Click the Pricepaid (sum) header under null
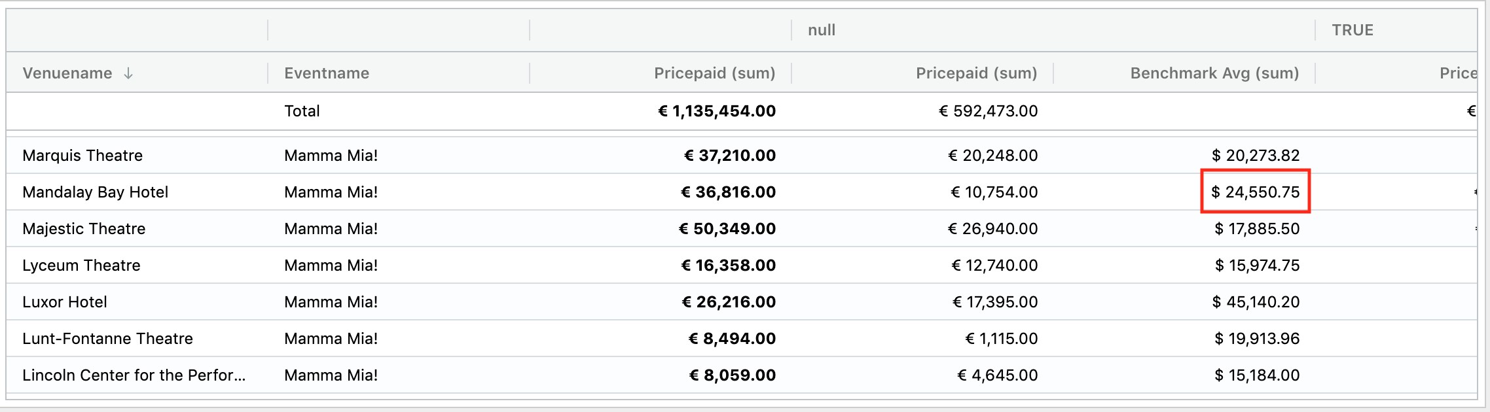Screen dimensions: 1490x412 [x=976, y=73]
